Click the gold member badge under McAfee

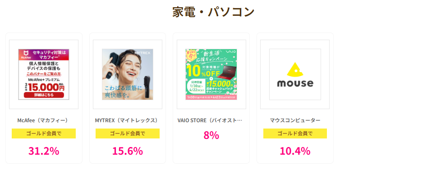coord(44,133)
